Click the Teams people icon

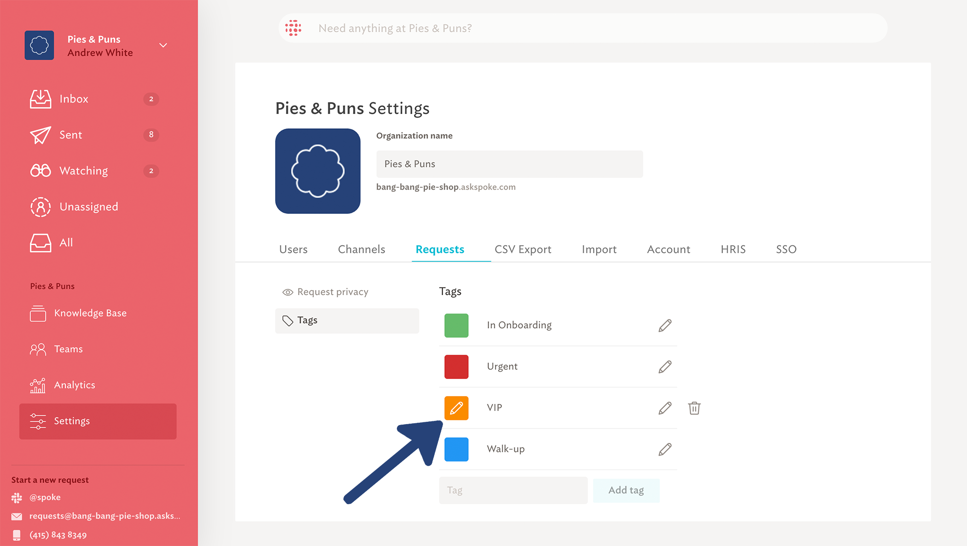pyautogui.click(x=38, y=349)
